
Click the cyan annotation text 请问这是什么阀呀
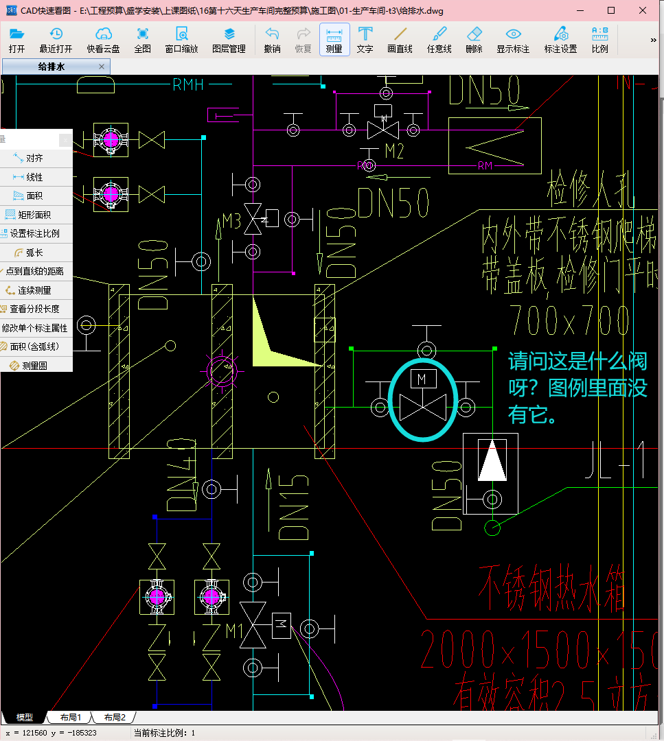coord(577,388)
